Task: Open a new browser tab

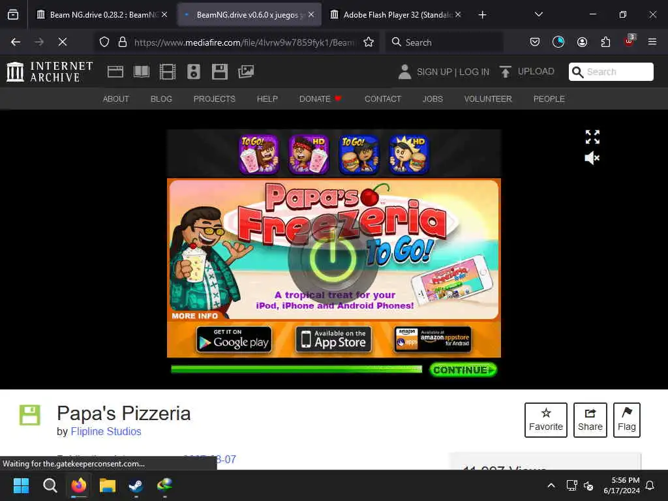Action: point(482,15)
